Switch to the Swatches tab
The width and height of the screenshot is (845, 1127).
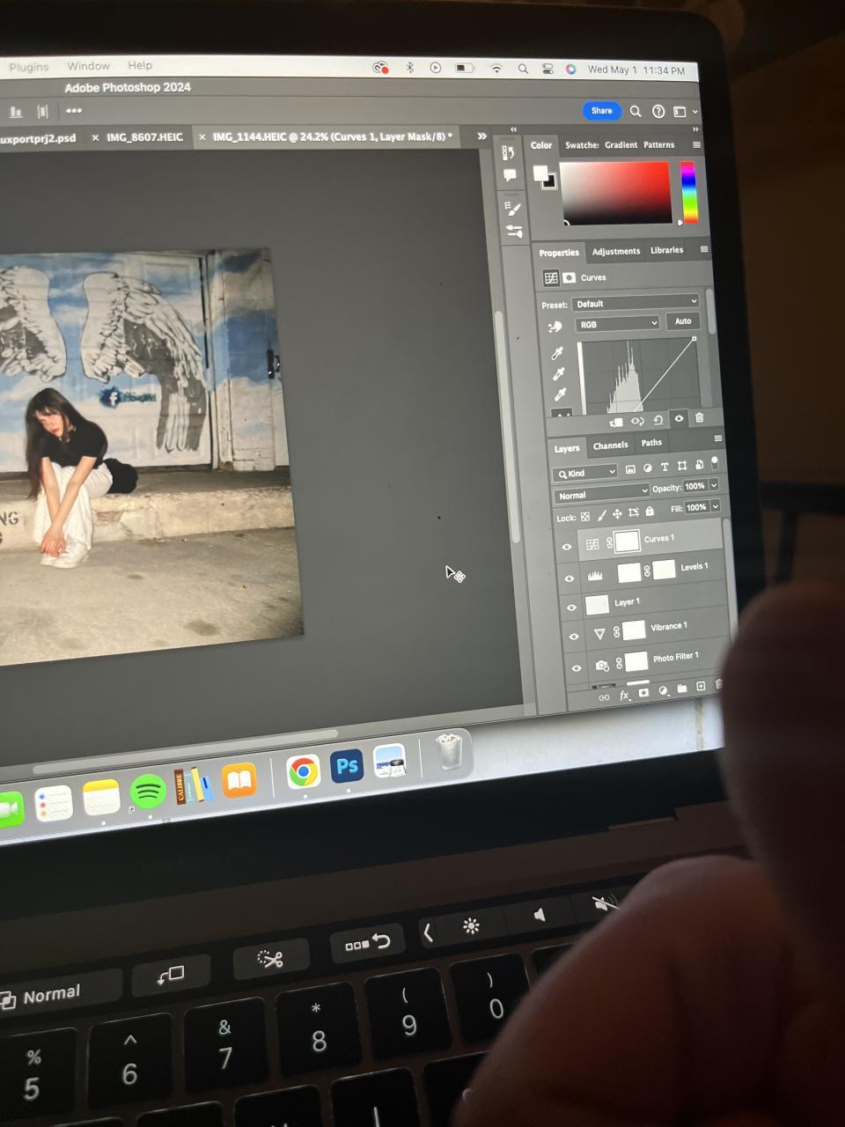581,145
